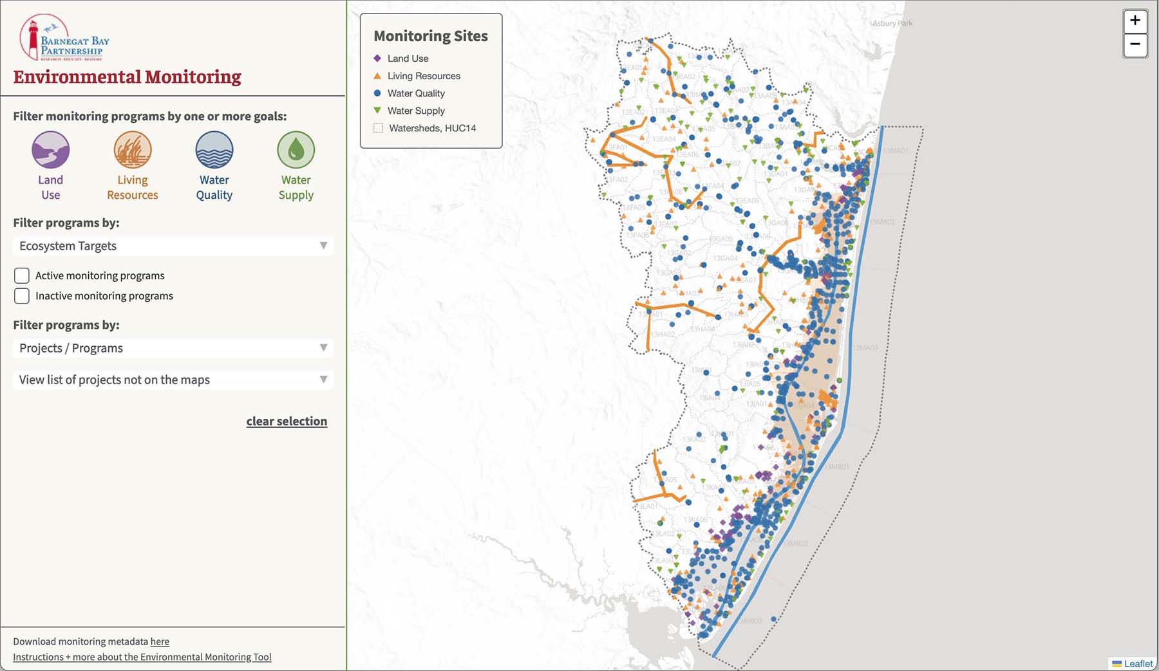The image size is (1159, 671).
Task: Click clear selection link
Action: pos(287,421)
